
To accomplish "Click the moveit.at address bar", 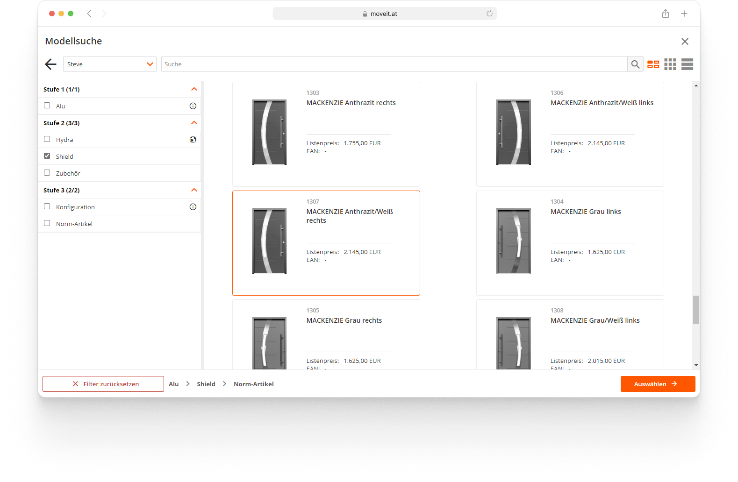I will point(385,14).
